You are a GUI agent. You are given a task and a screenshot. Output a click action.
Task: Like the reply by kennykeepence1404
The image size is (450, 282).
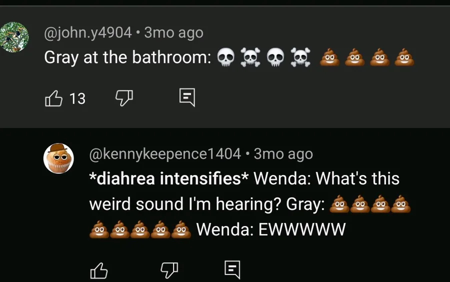click(x=99, y=270)
